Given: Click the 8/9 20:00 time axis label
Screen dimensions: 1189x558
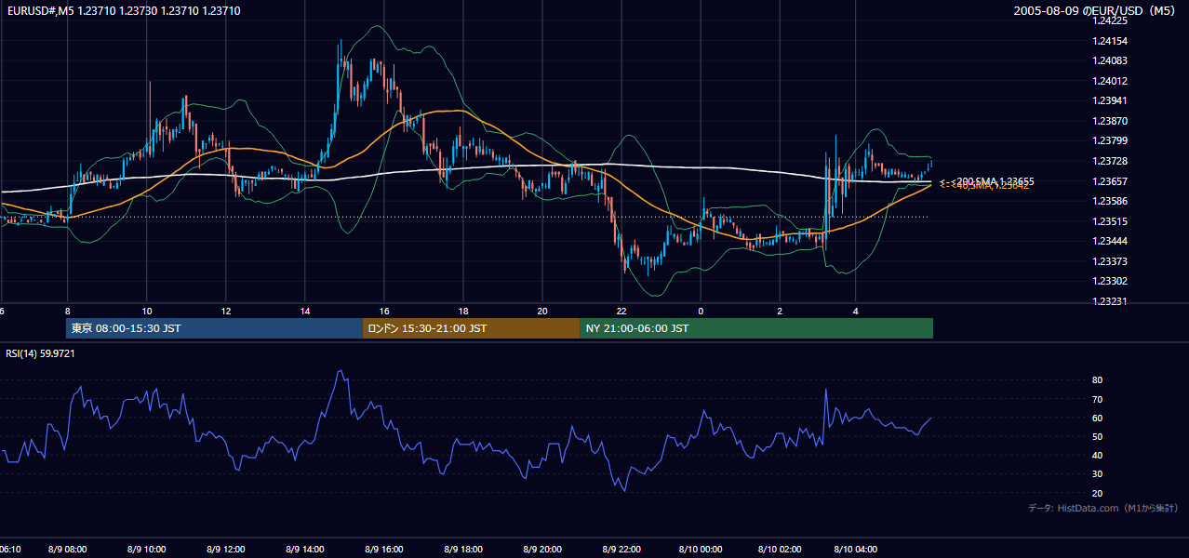Looking at the screenshot, I should coord(542,550).
